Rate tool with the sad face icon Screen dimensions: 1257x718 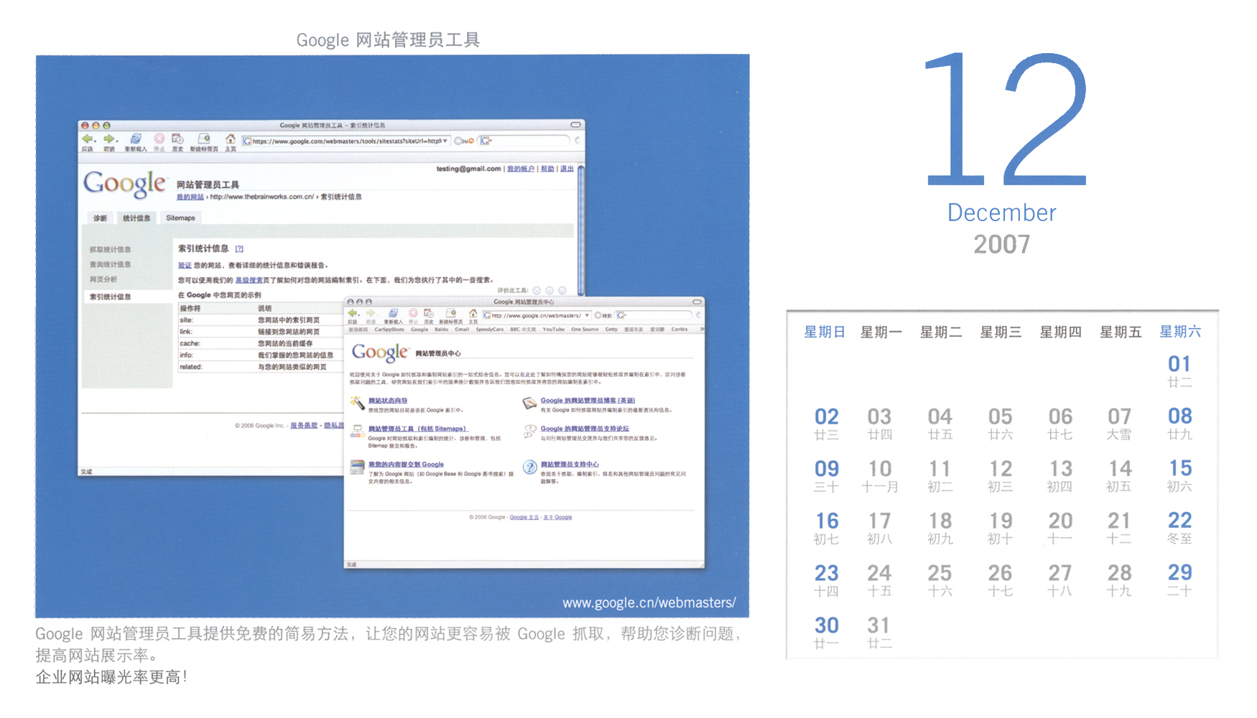tap(537, 291)
